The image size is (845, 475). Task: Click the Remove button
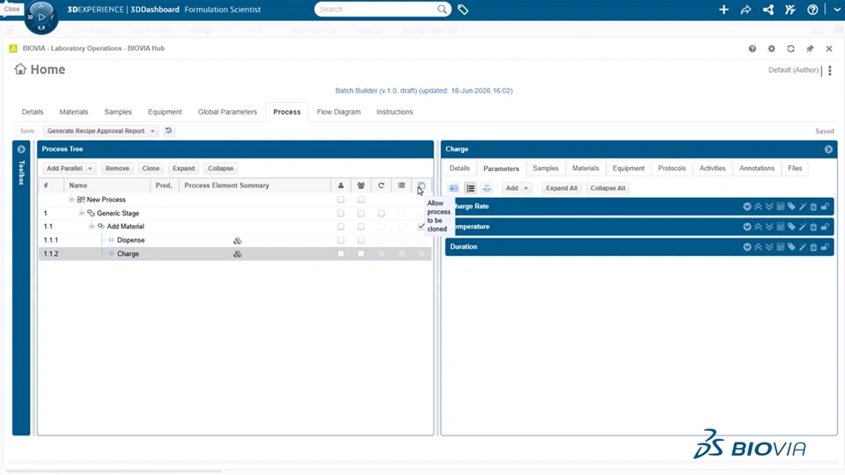click(117, 169)
